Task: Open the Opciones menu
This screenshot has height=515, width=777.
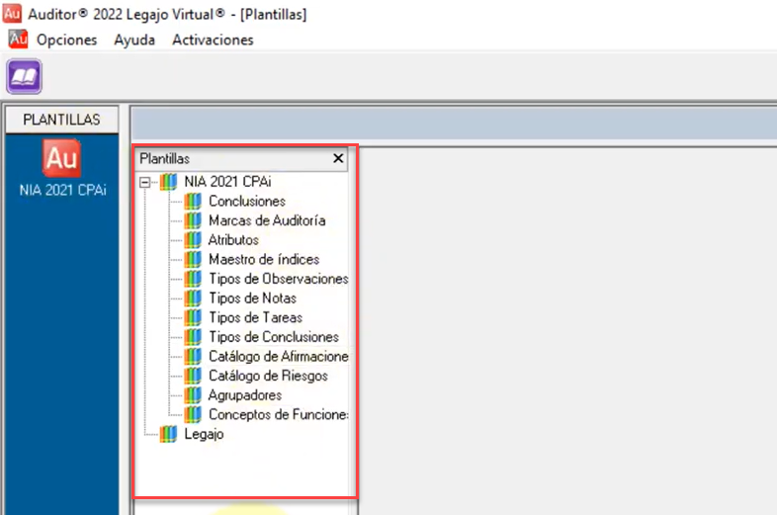Action: tap(67, 40)
